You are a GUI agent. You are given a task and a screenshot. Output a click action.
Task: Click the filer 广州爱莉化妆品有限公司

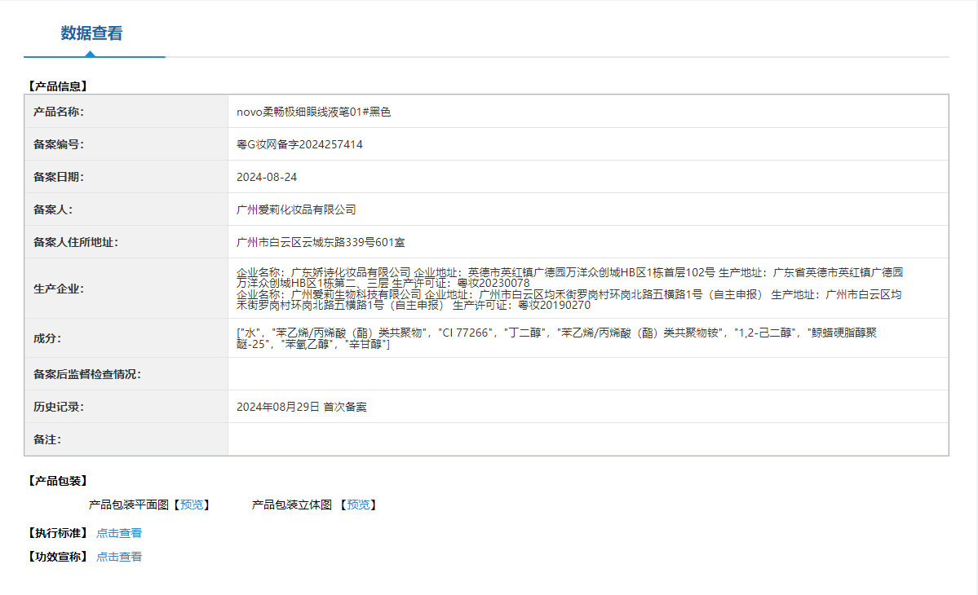296,210
